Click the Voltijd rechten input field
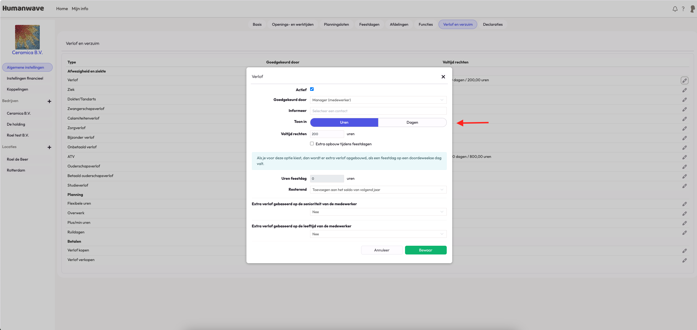Viewport: 697px width, 330px height. pos(327,134)
